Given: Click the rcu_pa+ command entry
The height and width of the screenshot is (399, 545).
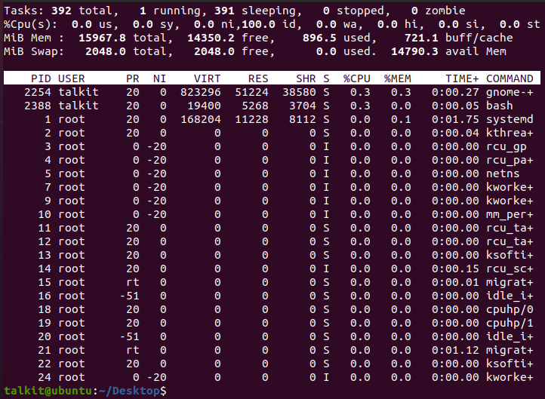Looking at the screenshot, I should (510, 160).
